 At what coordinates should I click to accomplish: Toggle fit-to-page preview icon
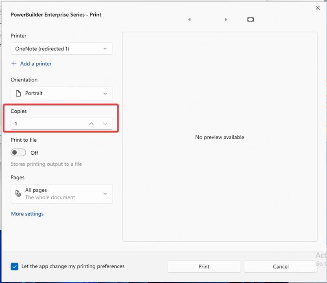pyautogui.click(x=250, y=20)
